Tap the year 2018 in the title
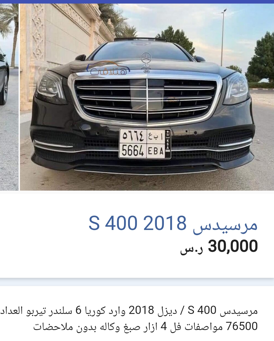The height and width of the screenshot is (341, 274). coord(165,223)
